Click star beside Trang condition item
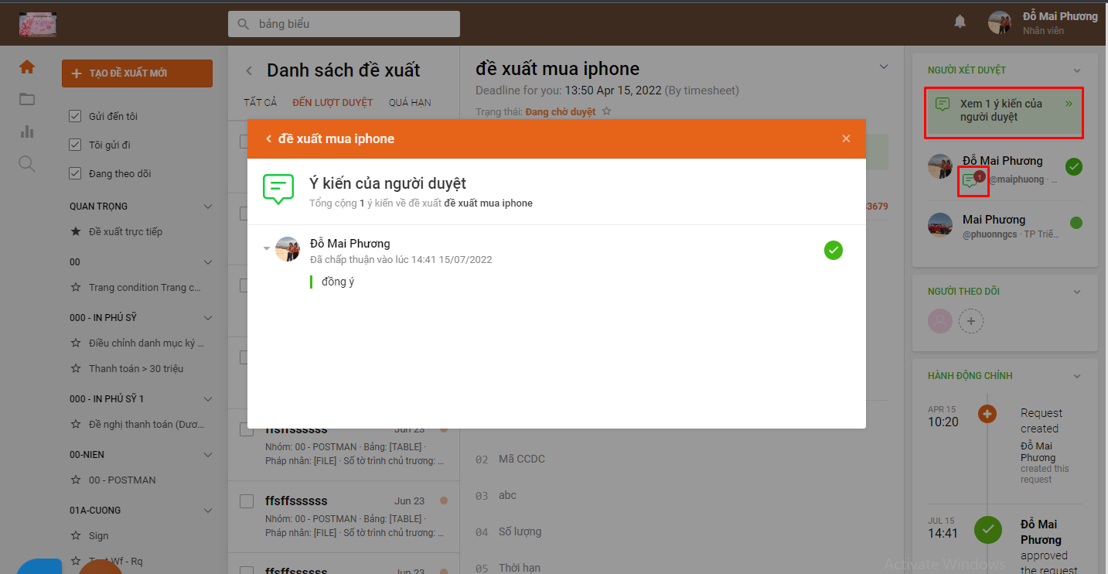This screenshot has width=1108, height=574. pos(76,287)
